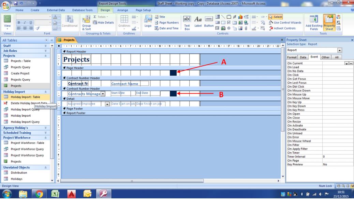
Task: Open Windows Start menu
Action: coord(7,194)
